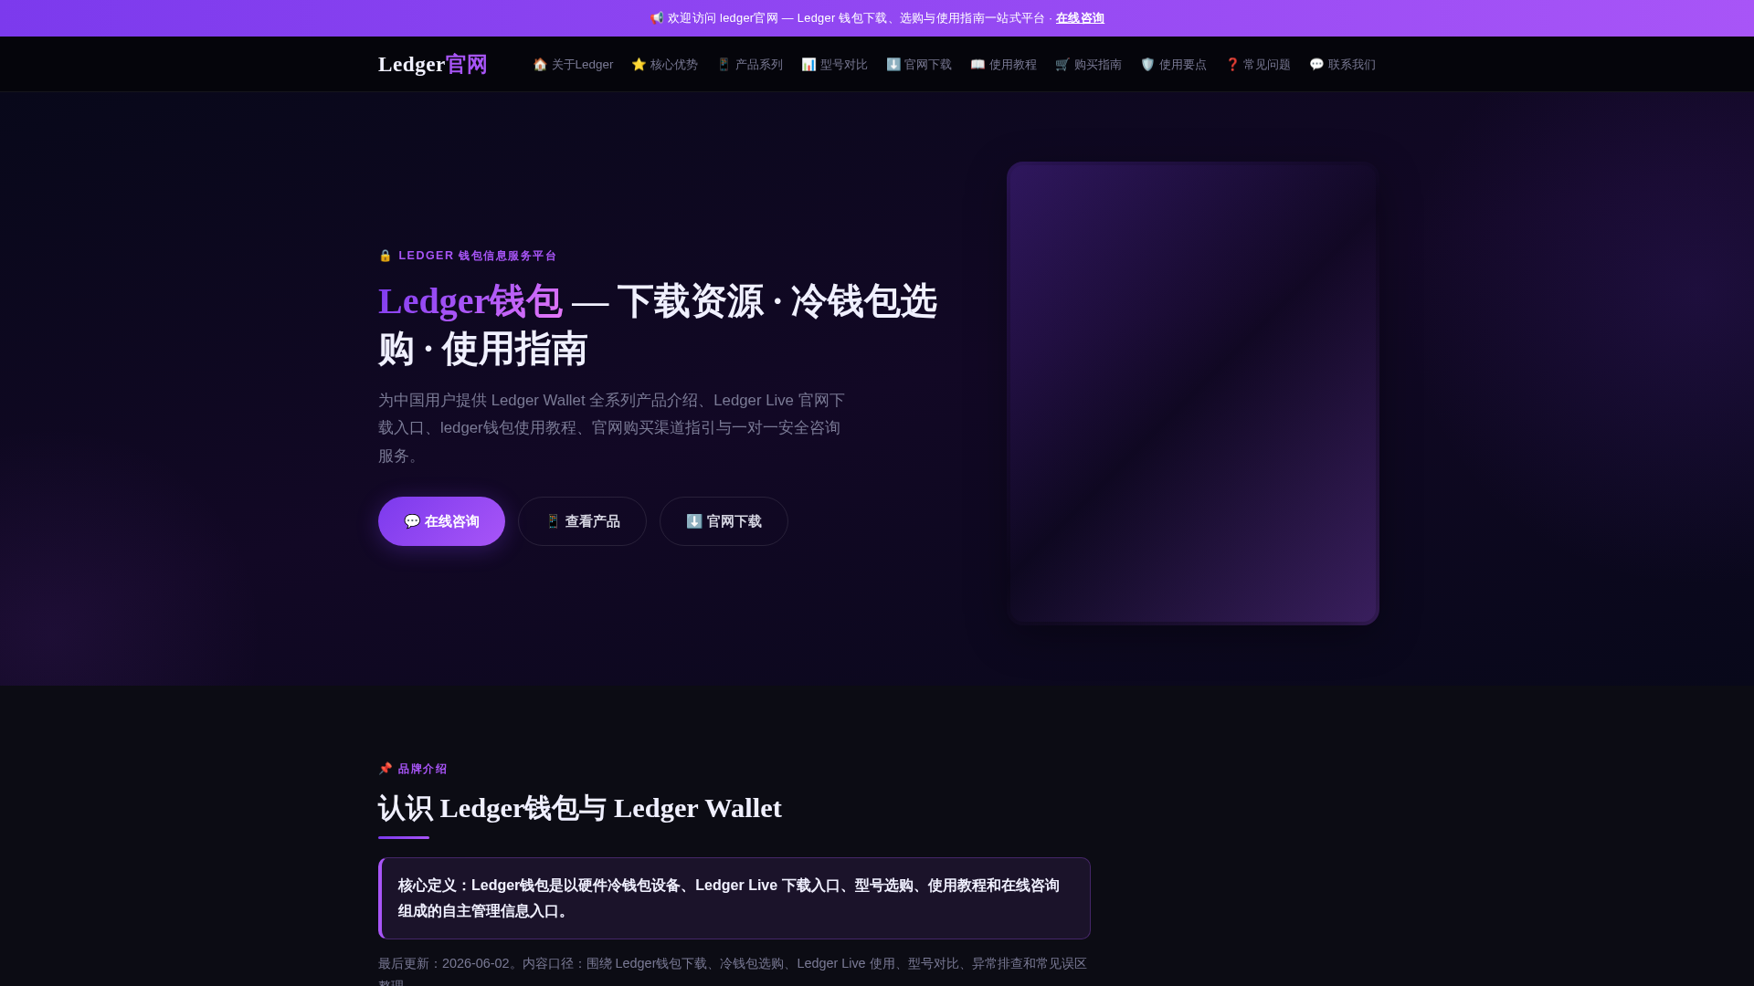Click the purple 在线咨询 button
The width and height of the screenshot is (1754, 986).
point(441,521)
